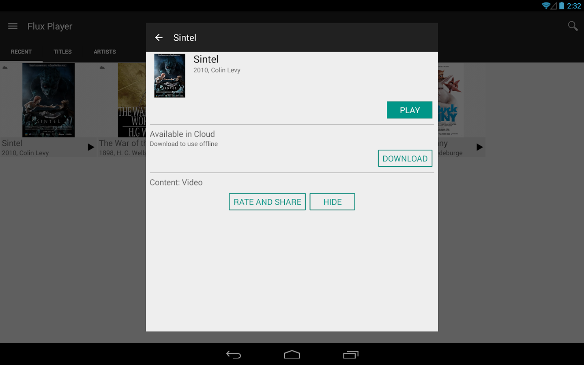Open the Flux Player hamburger menu

pyautogui.click(x=13, y=26)
